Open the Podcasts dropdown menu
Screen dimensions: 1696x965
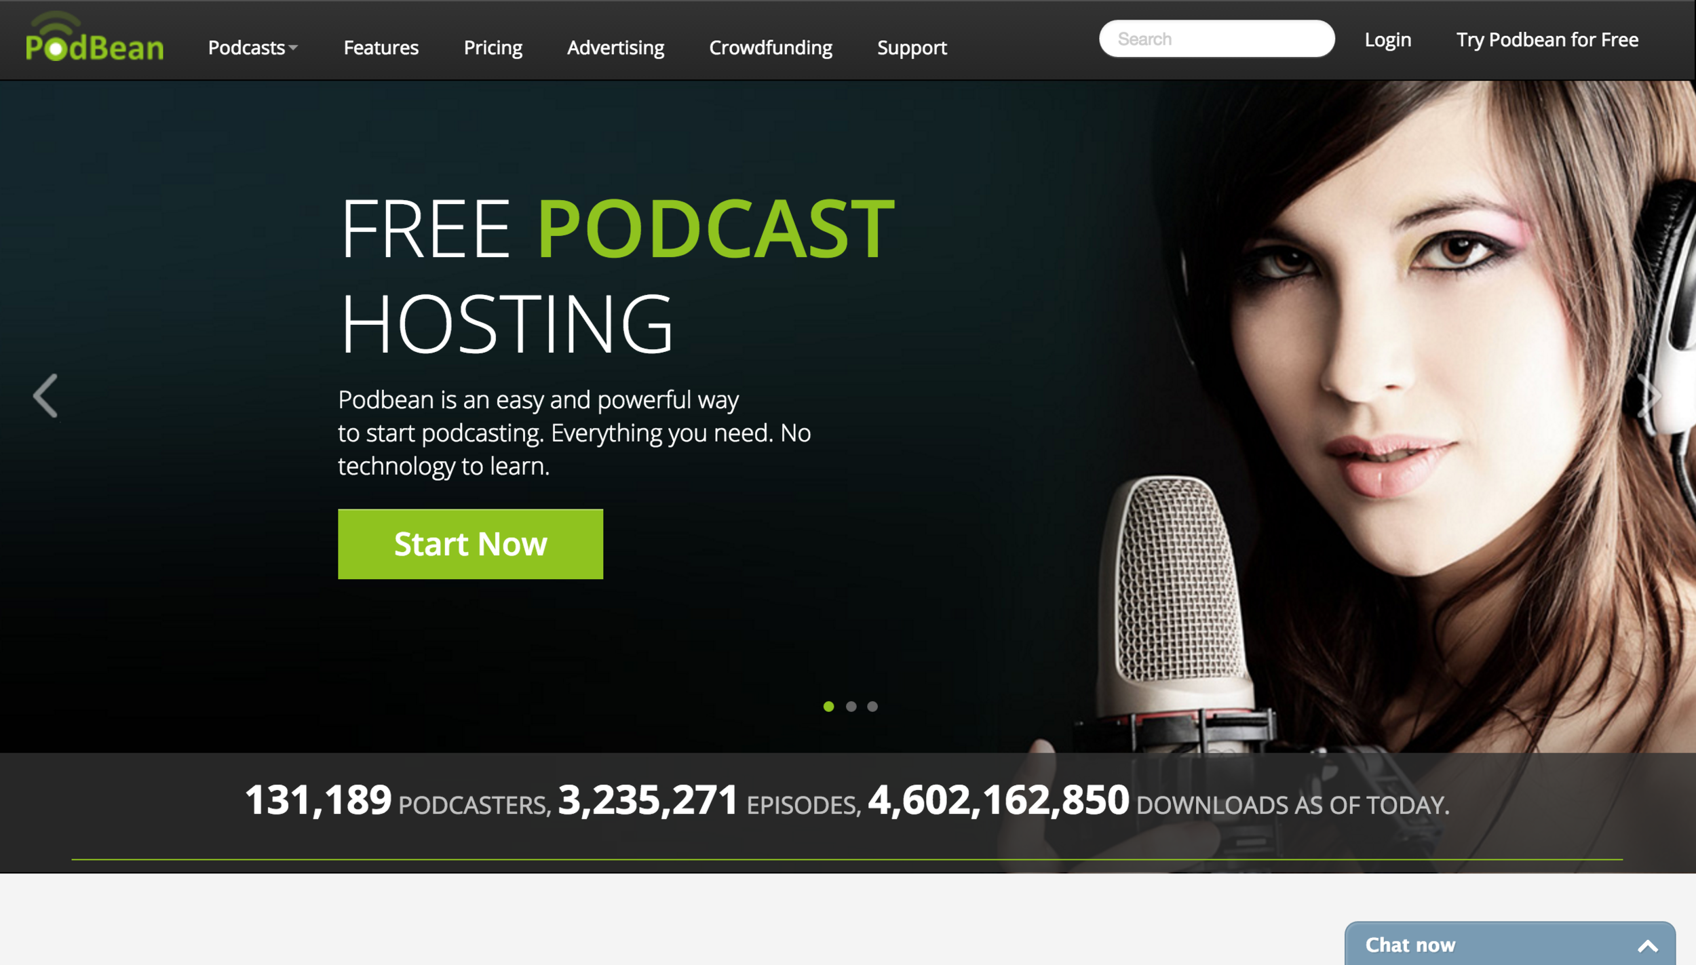[247, 47]
